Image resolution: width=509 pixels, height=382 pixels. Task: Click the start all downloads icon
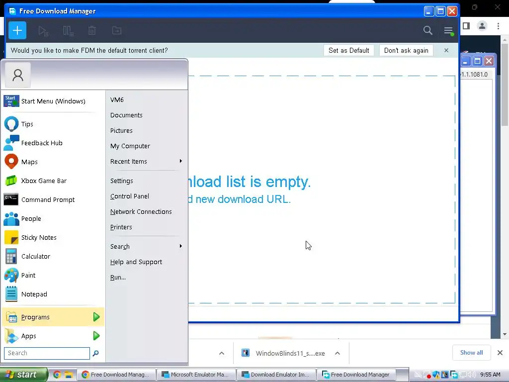point(43,31)
